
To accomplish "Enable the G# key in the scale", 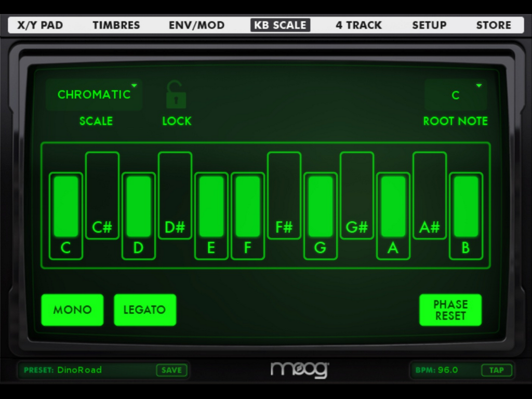I will [x=356, y=195].
